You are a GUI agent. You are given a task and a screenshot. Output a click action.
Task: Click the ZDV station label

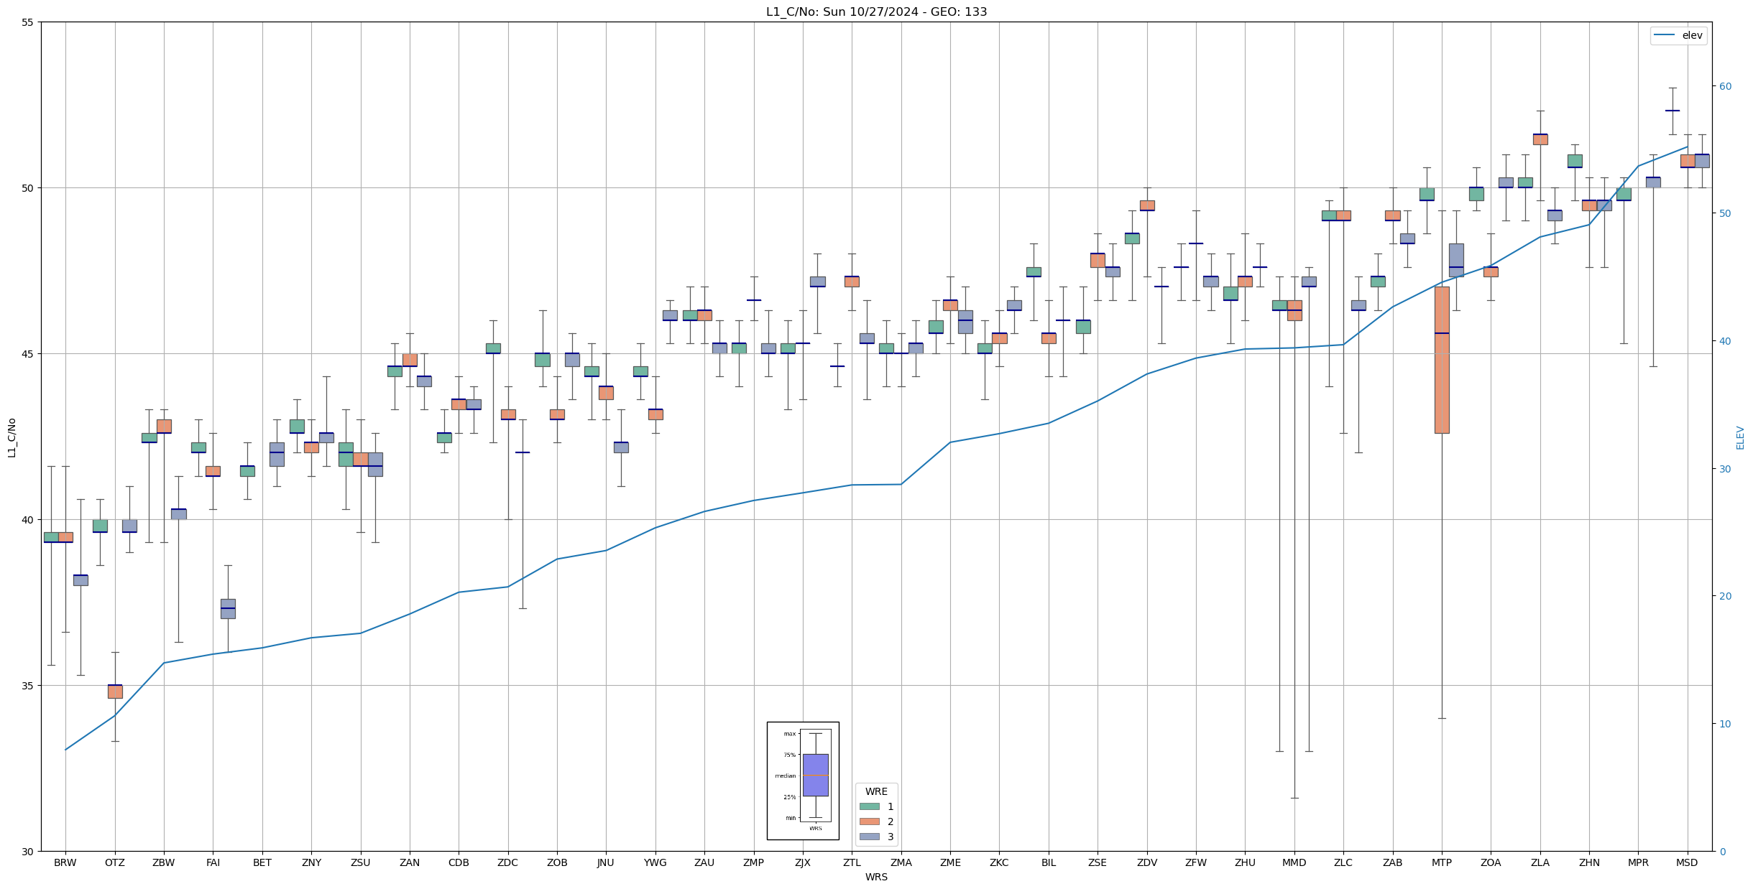click(x=1147, y=862)
